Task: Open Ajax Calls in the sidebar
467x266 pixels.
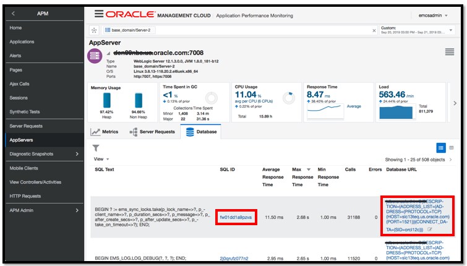Action: point(19,84)
